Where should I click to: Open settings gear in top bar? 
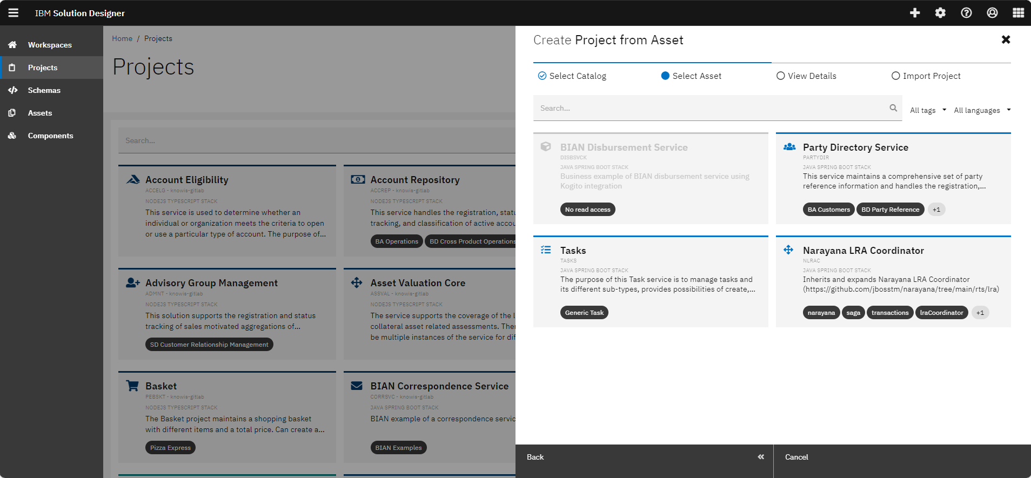coord(941,13)
